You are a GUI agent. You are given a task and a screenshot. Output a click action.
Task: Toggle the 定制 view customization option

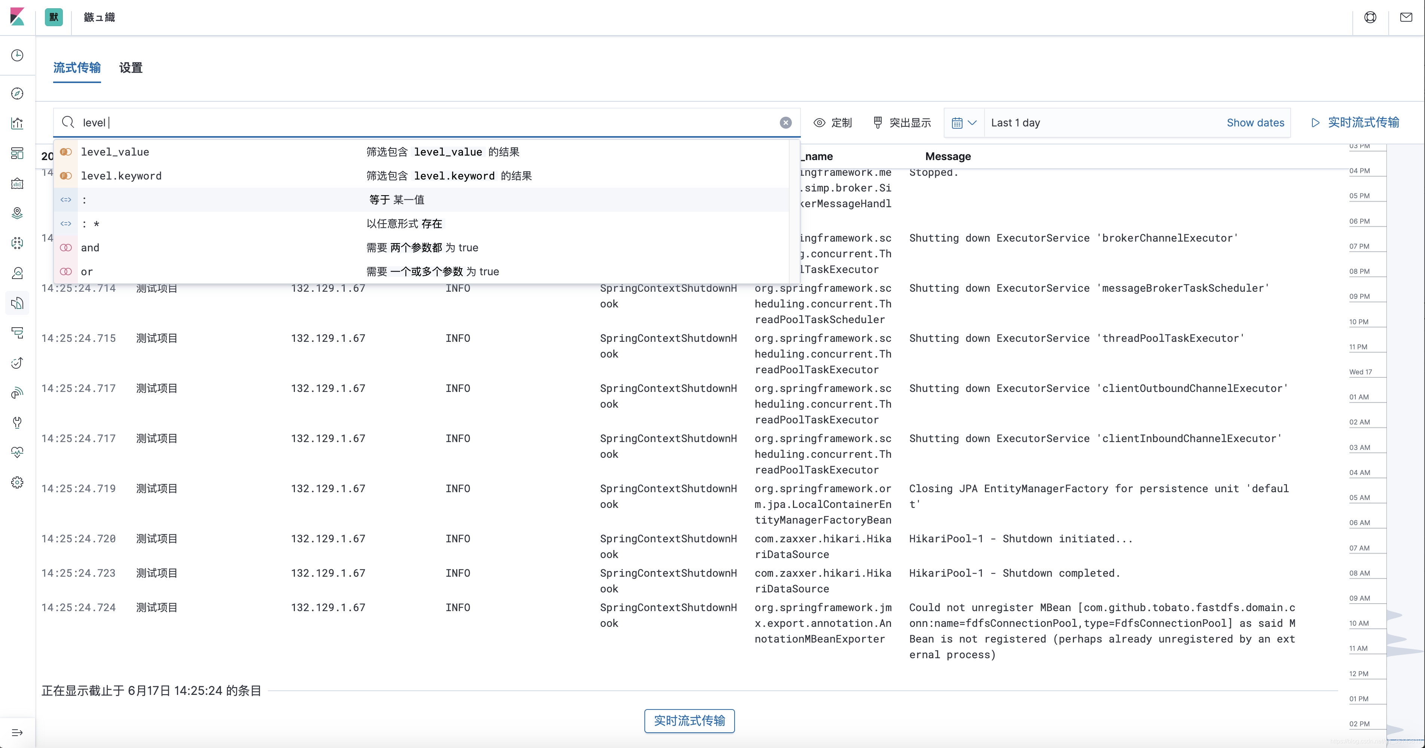coord(833,123)
